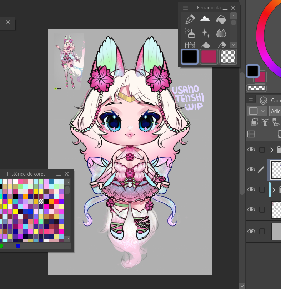Hide the selected layer with pen icon
Screen dimensions: 281x289
tap(251, 169)
